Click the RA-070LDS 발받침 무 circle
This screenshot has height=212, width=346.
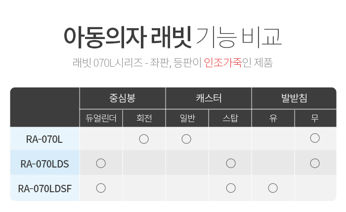pyautogui.click(x=315, y=164)
